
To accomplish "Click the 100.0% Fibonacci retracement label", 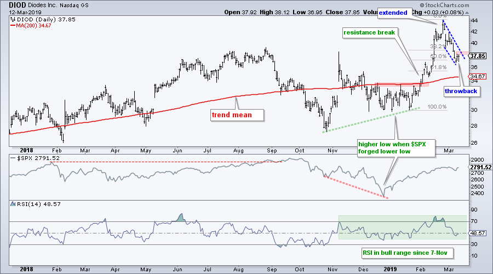I will [x=437, y=107].
